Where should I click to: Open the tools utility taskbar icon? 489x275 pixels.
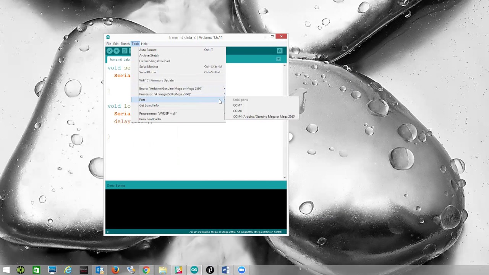(x=131, y=270)
